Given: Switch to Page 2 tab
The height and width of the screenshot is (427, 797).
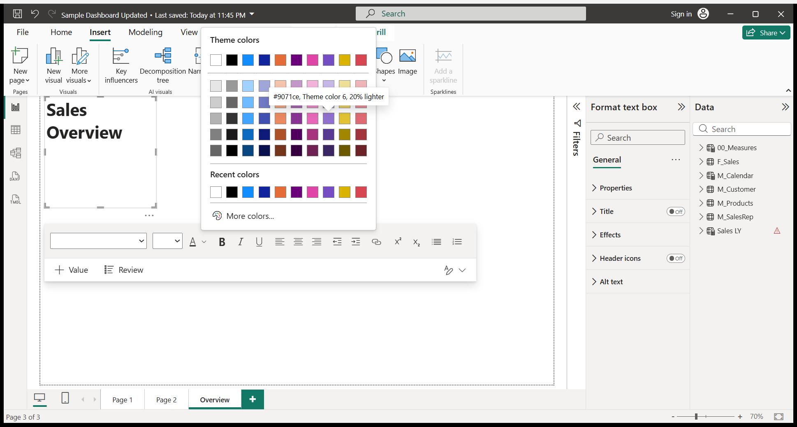Looking at the screenshot, I should click(166, 400).
